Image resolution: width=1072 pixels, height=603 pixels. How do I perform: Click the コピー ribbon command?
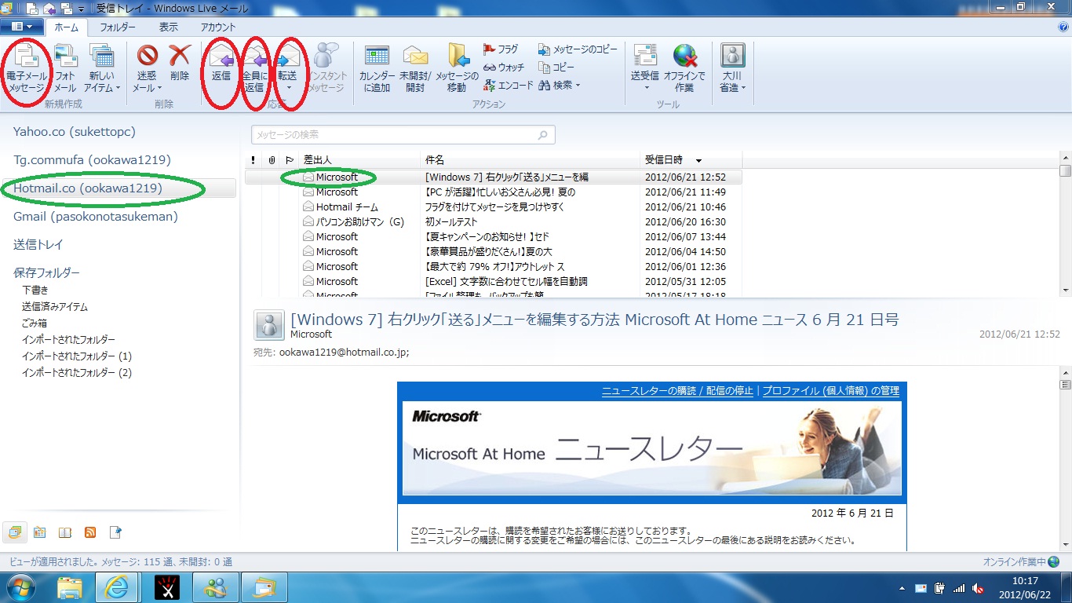tap(556, 68)
